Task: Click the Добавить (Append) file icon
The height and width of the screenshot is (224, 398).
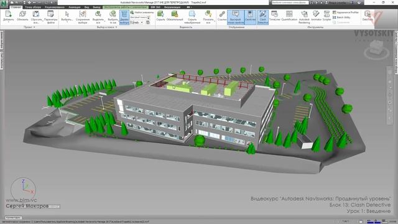Action: (x=8, y=14)
